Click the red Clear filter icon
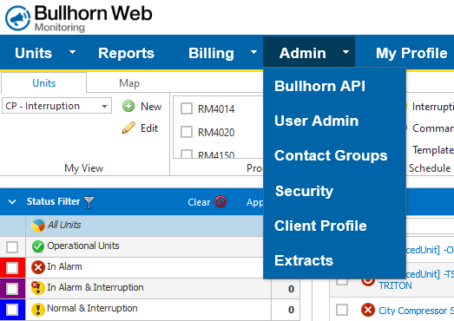The height and width of the screenshot is (321, 454). coord(220,201)
